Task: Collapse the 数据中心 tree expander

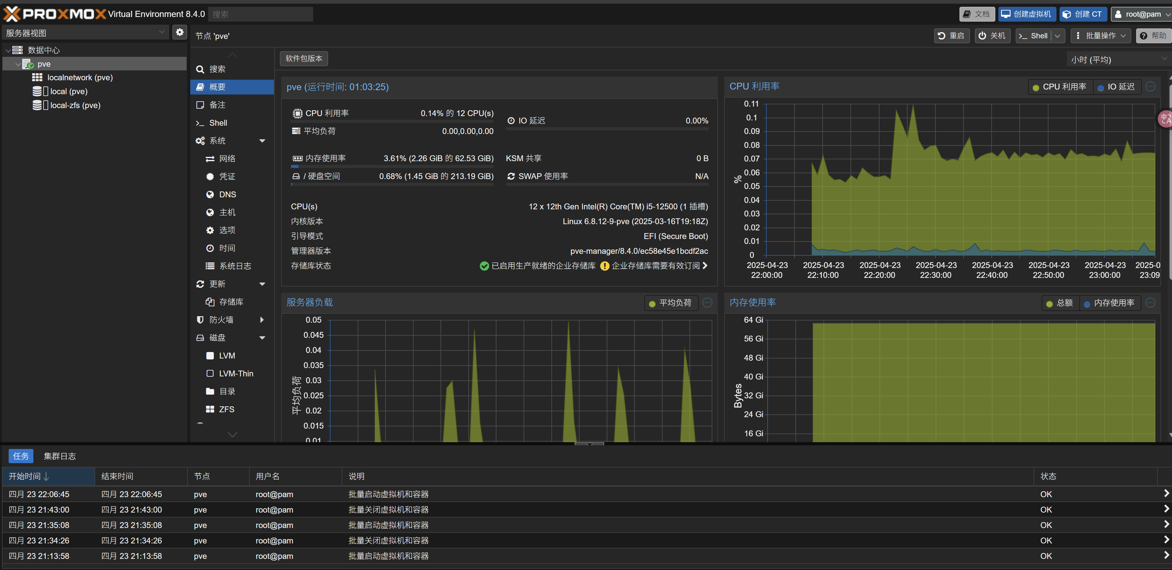Action: 8,50
